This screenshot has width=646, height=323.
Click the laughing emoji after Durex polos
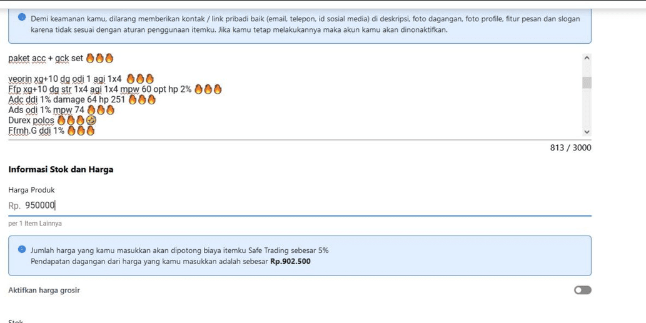point(91,120)
